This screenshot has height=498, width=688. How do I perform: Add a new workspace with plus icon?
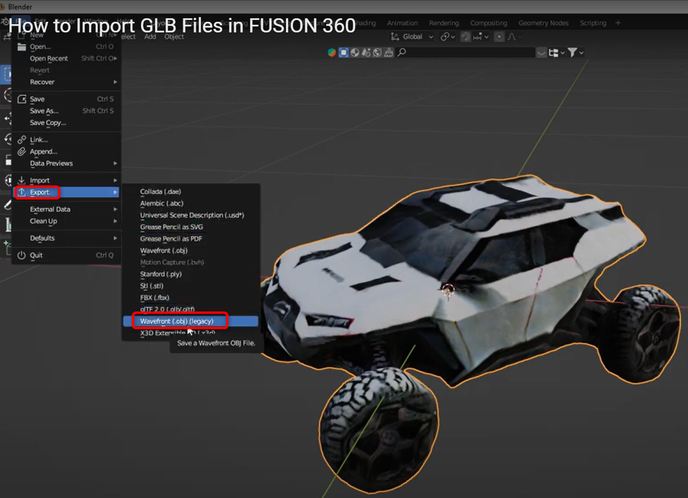pyautogui.click(x=618, y=23)
